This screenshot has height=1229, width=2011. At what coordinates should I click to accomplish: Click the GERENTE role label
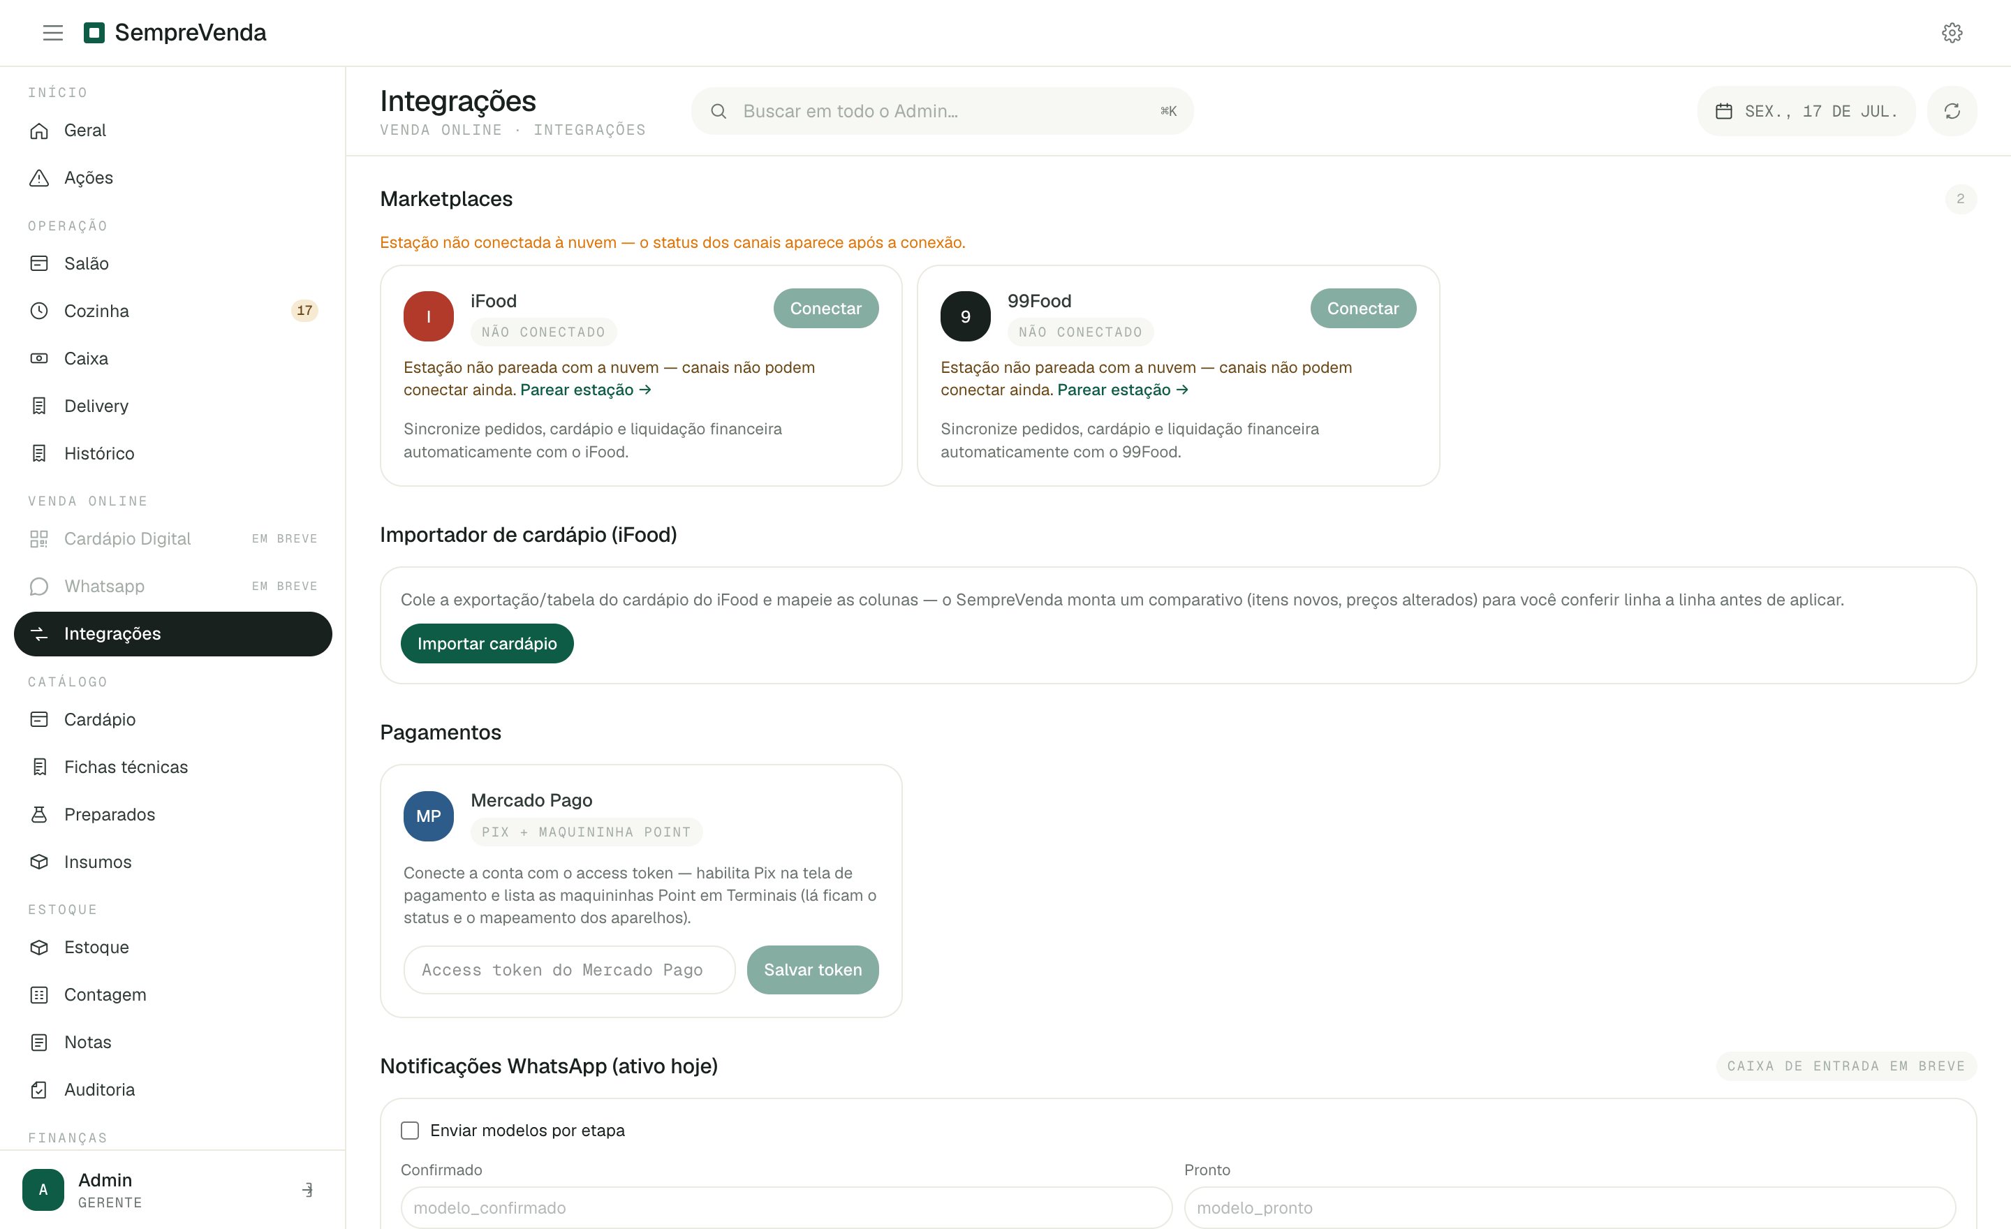click(110, 1202)
